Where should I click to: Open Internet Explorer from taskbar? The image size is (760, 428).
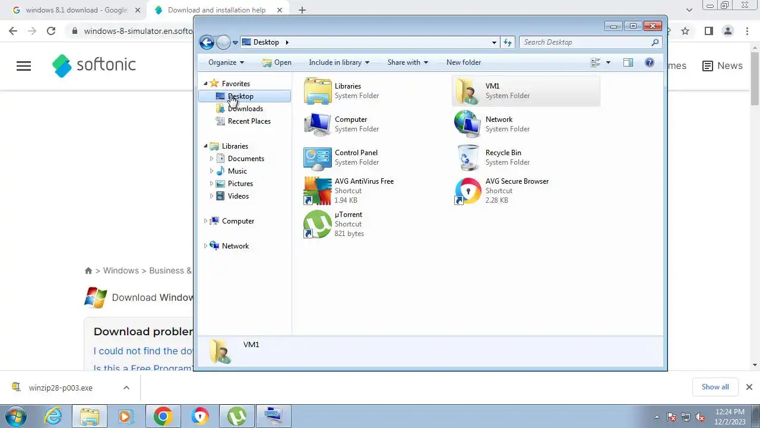(x=53, y=416)
